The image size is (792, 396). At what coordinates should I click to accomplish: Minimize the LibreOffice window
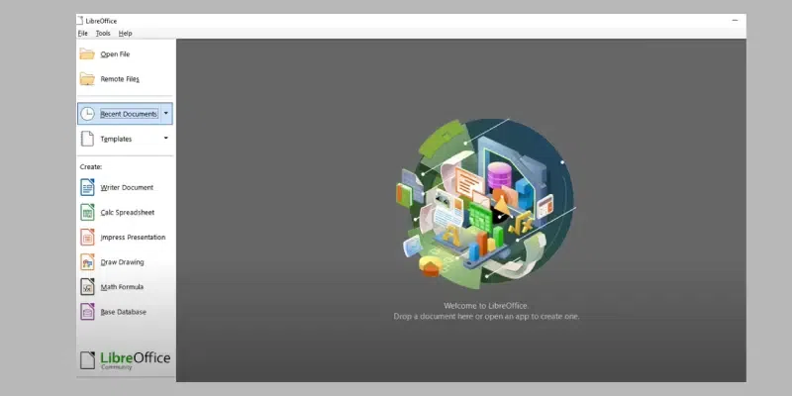[735, 20]
